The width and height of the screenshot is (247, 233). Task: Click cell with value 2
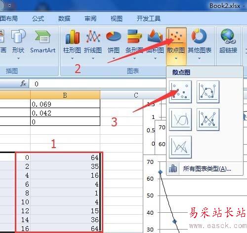(x=23, y=166)
